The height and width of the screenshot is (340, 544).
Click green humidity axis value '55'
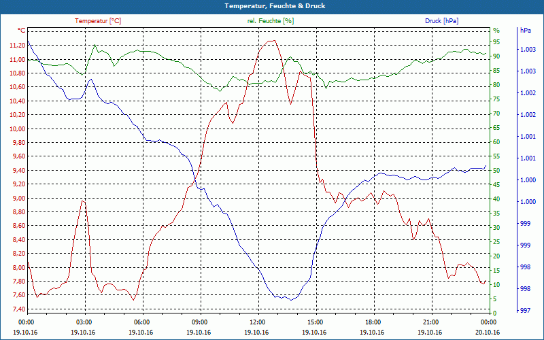tap(496, 156)
